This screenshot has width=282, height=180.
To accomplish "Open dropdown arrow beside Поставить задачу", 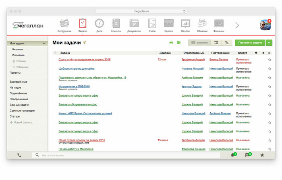I will pyautogui.click(x=269, y=42).
